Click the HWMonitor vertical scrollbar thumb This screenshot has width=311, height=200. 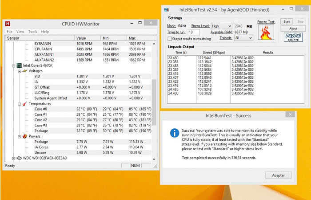tap(154, 102)
